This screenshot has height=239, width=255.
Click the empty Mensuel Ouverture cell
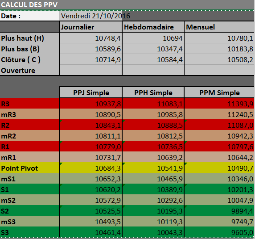(x=219, y=70)
